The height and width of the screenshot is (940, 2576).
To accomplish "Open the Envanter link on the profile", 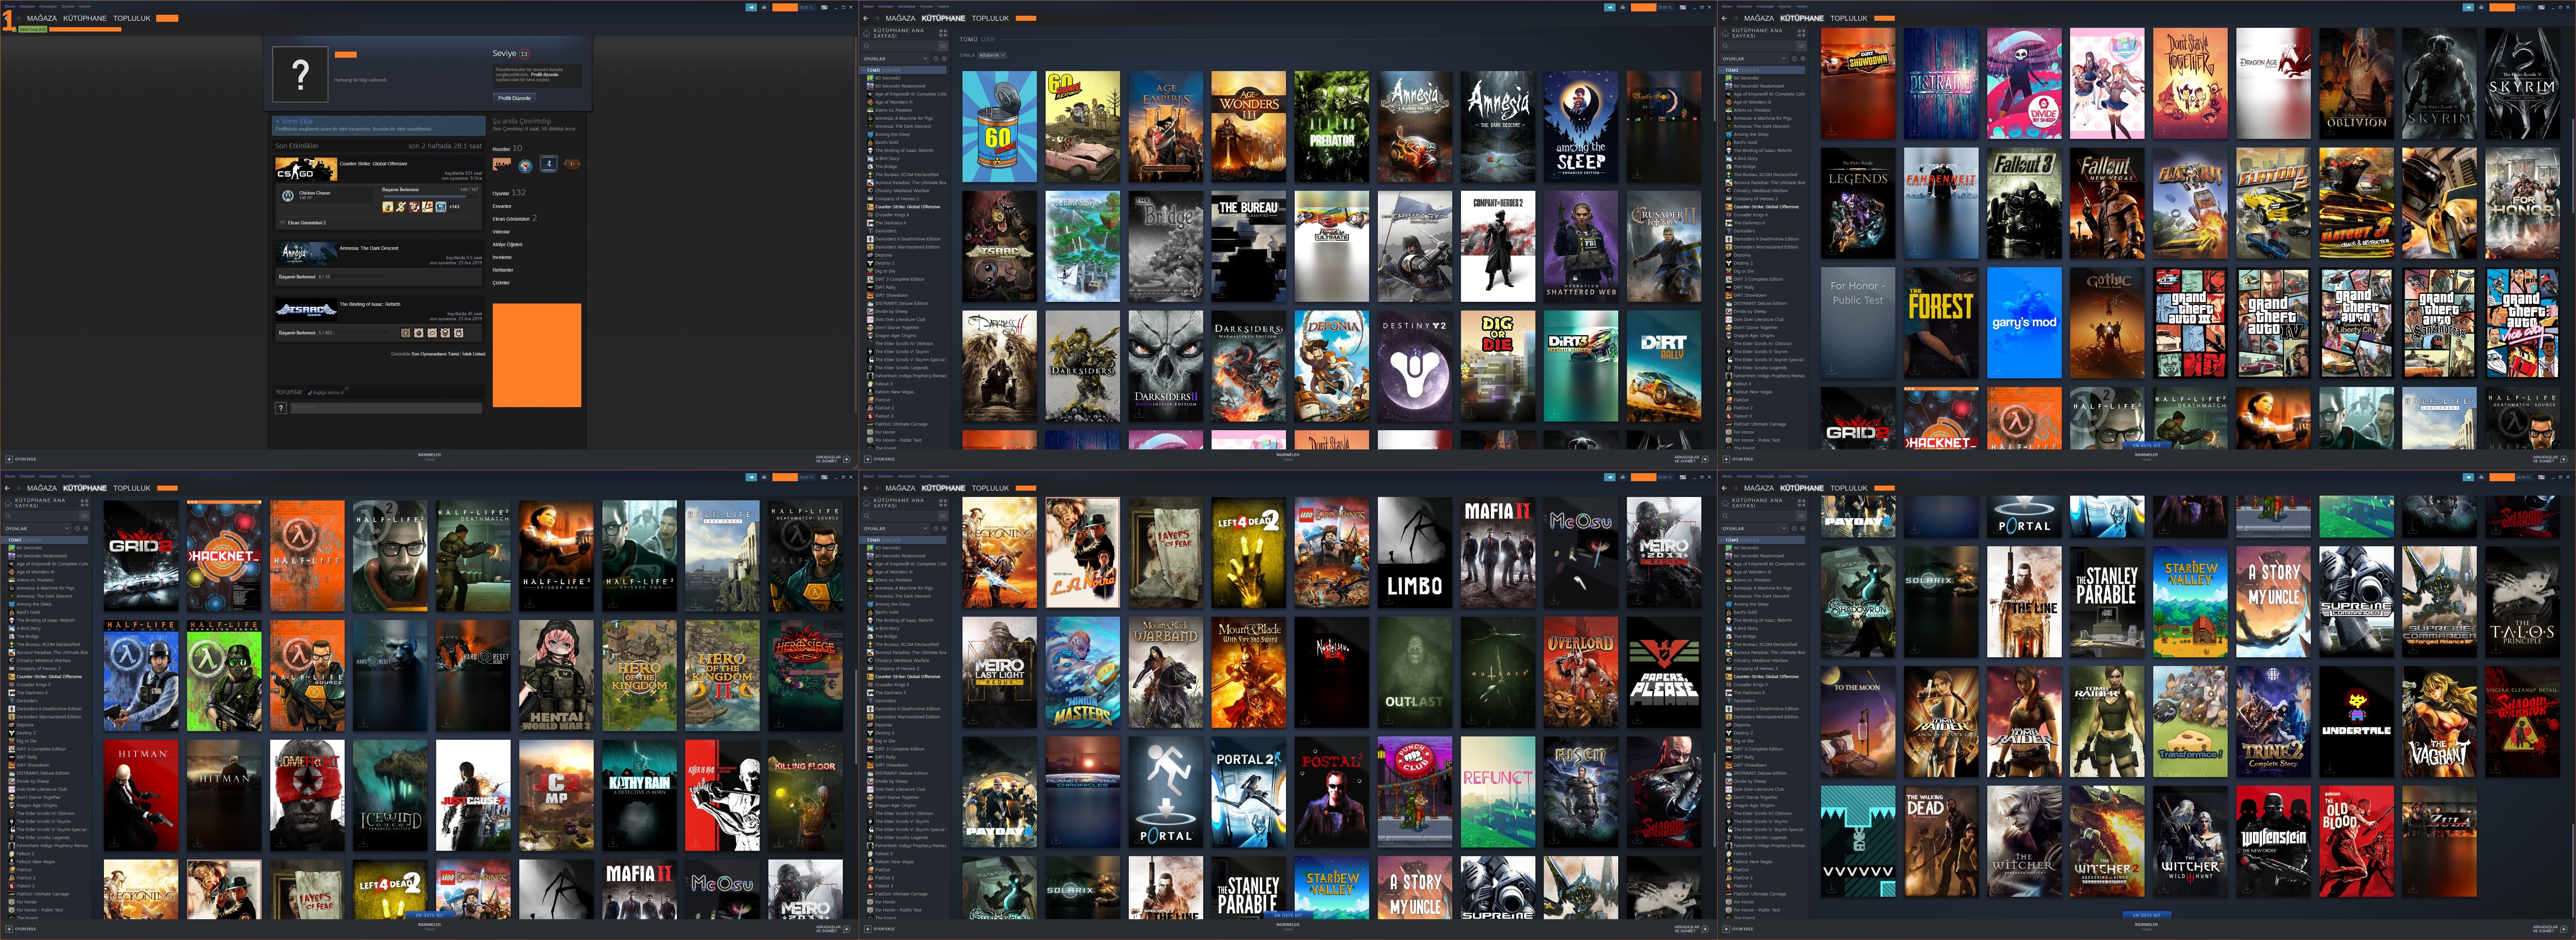I will click(x=502, y=206).
